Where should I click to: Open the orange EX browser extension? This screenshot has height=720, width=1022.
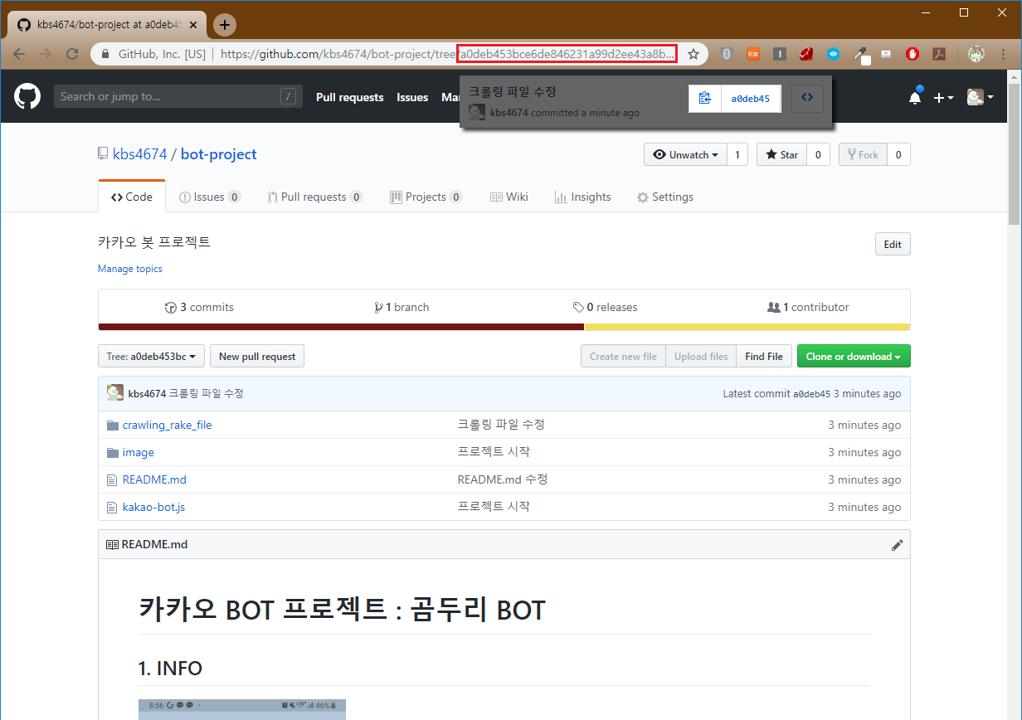pos(753,54)
